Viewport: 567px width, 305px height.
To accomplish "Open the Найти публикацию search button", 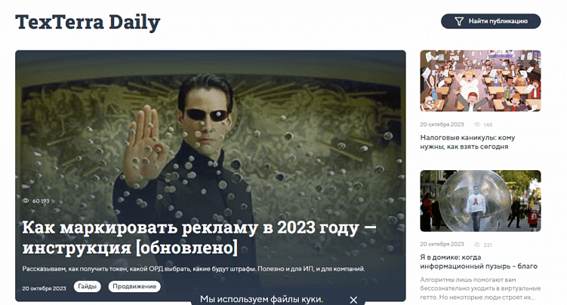I will pos(491,21).
